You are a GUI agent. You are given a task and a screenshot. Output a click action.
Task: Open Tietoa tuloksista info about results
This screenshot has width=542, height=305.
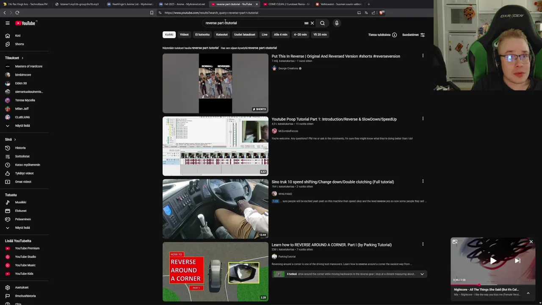click(382, 35)
